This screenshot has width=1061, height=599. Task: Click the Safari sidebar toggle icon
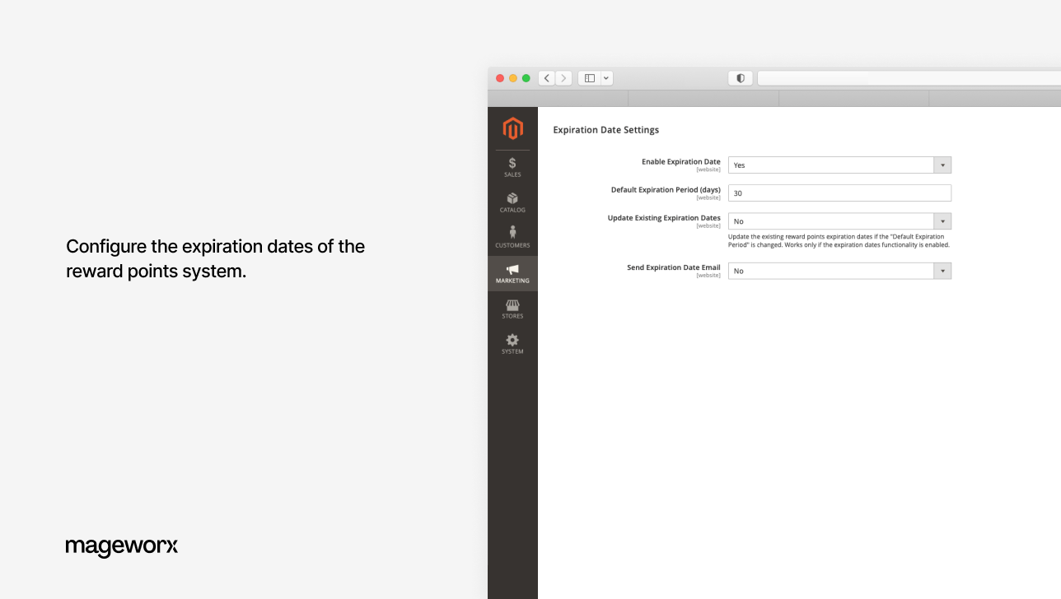[588, 77]
